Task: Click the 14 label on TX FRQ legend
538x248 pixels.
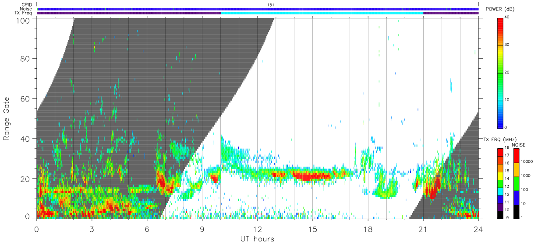Action: (x=507, y=178)
